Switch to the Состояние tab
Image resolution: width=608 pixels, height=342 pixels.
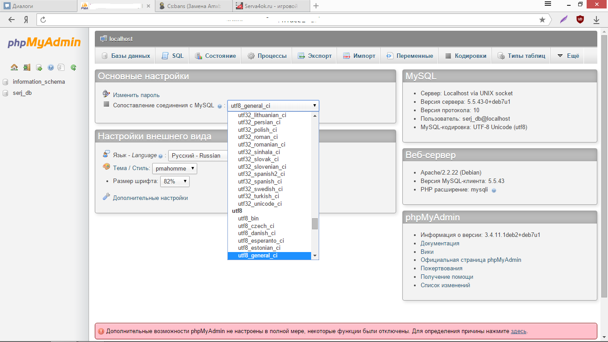click(x=215, y=56)
